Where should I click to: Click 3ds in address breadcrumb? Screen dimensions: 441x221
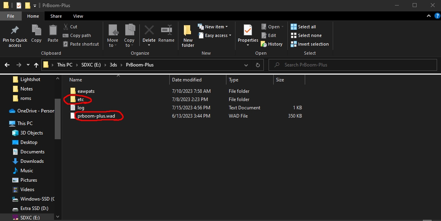[113, 65]
